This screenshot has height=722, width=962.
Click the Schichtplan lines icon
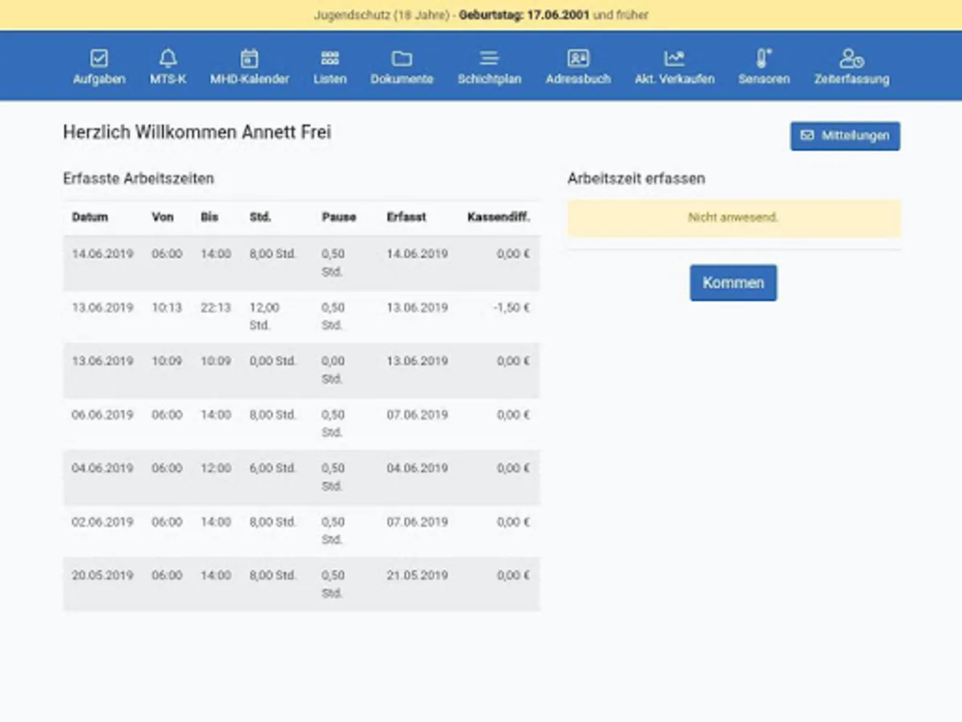click(x=489, y=58)
